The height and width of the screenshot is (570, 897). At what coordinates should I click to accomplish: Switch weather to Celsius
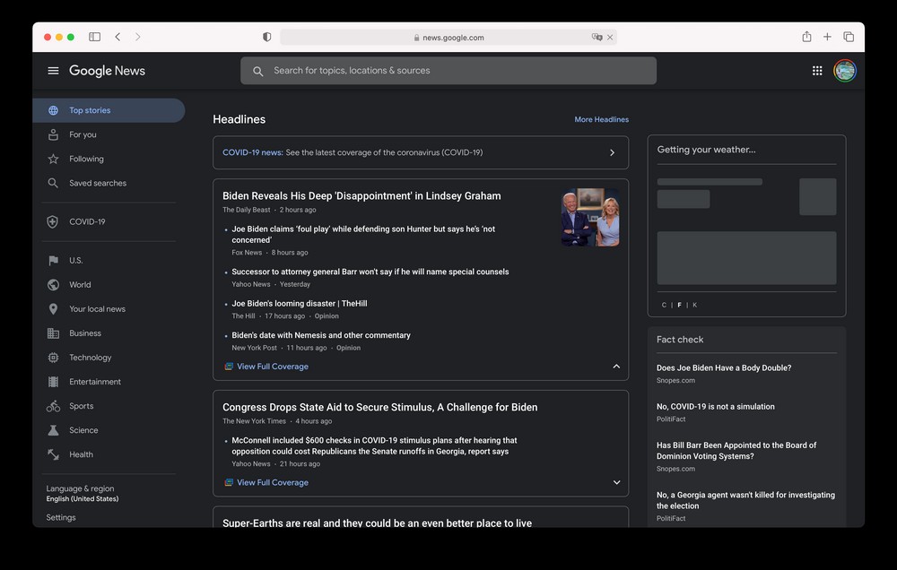pyautogui.click(x=664, y=306)
